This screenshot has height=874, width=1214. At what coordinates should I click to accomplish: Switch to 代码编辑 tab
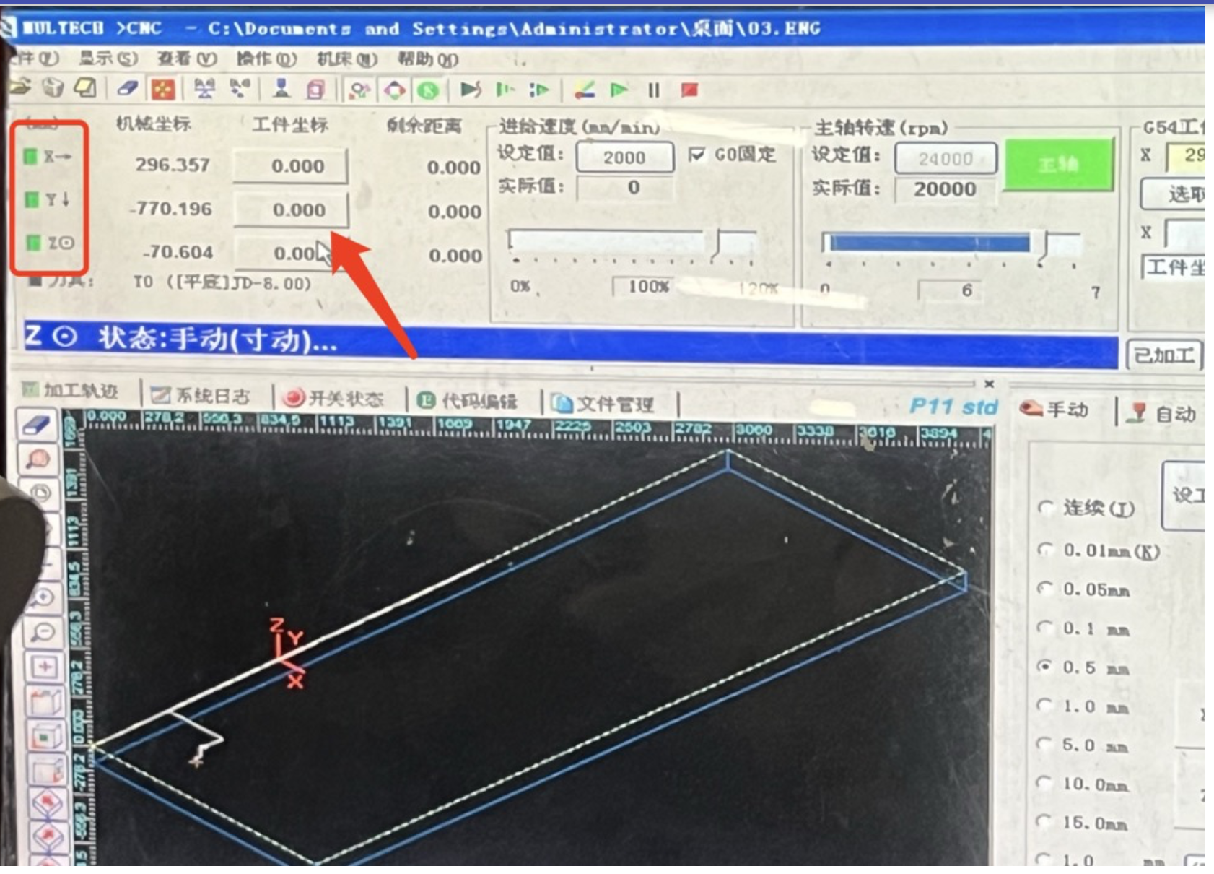(x=468, y=401)
